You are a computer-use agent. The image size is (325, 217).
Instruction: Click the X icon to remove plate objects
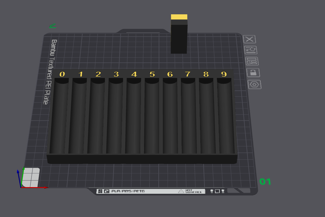[x=249, y=39]
